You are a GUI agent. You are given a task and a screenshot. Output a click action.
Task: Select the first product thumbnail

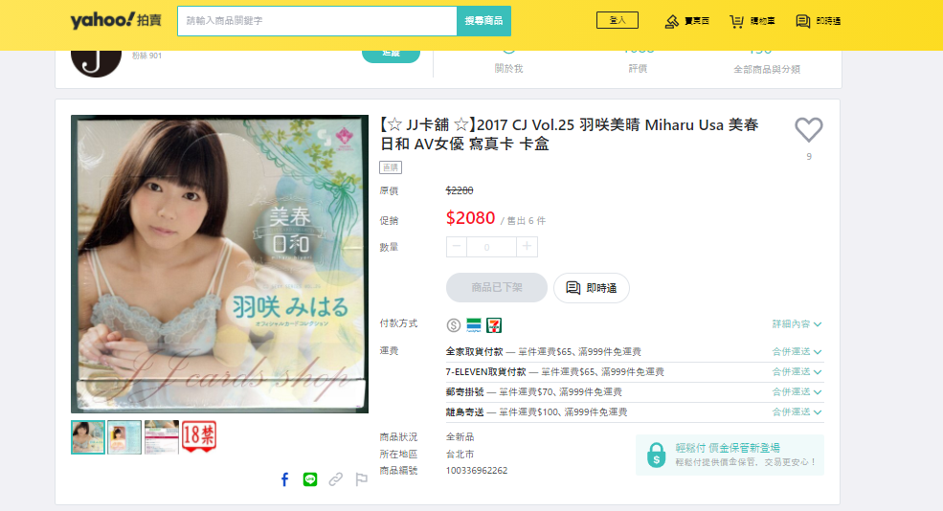(88, 437)
